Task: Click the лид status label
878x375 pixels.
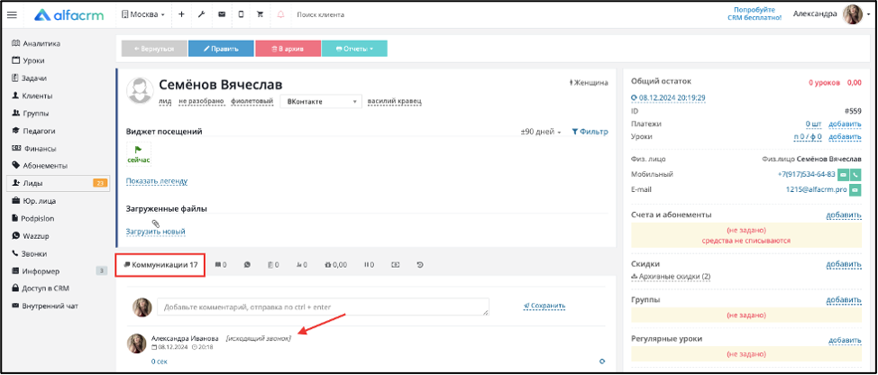Action: (165, 102)
